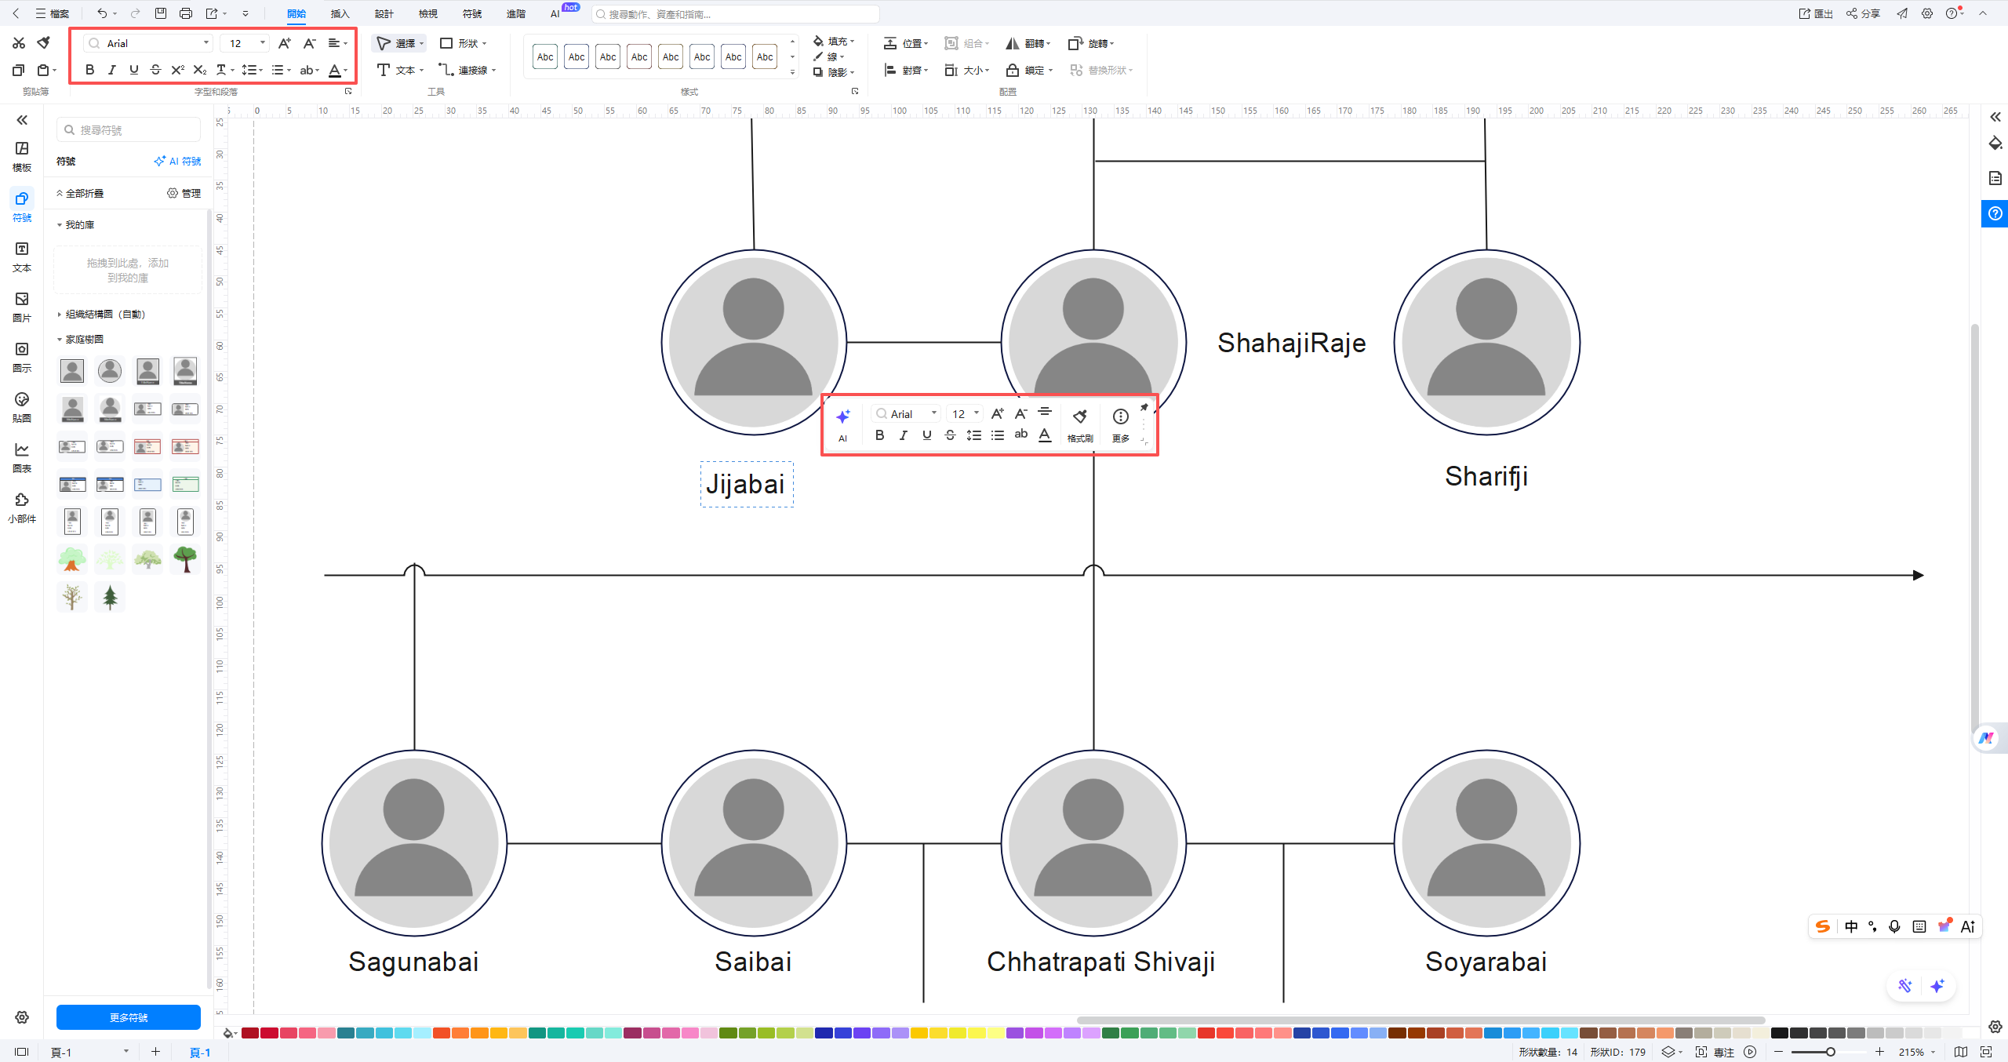Click the symbol search input field
The image size is (2008, 1062).
point(133,129)
